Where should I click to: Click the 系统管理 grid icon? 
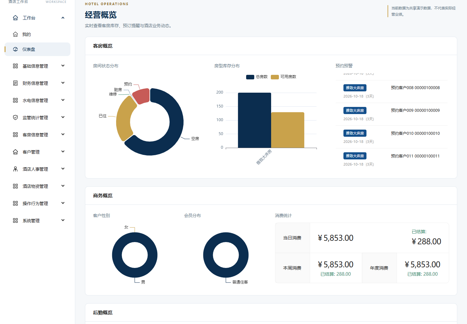point(15,221)
